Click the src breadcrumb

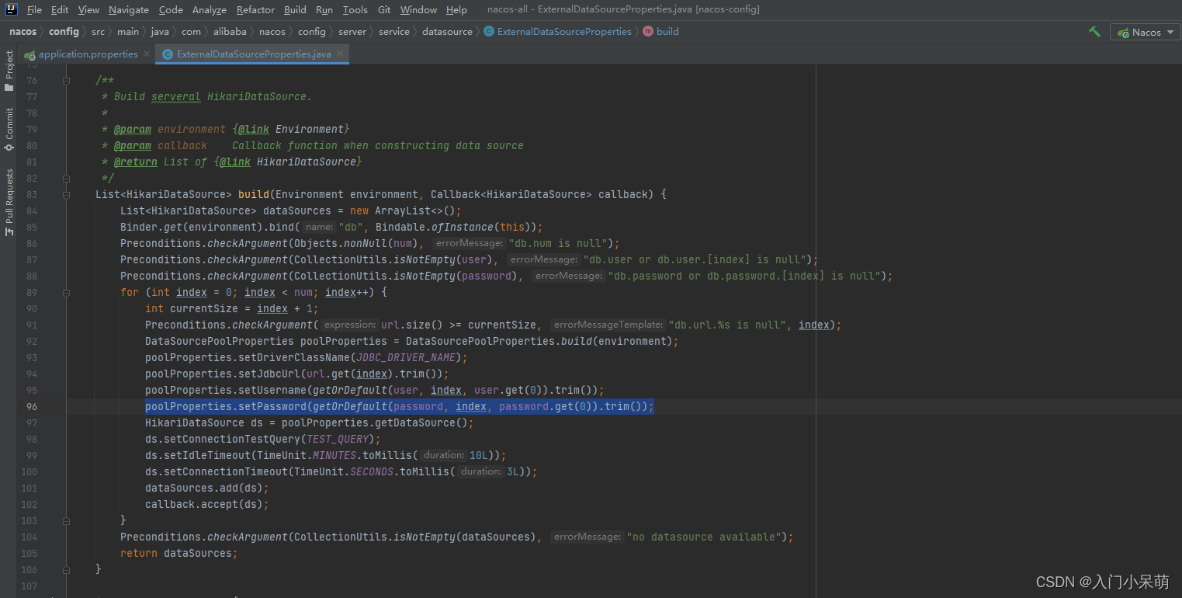[x=98, y=32]
